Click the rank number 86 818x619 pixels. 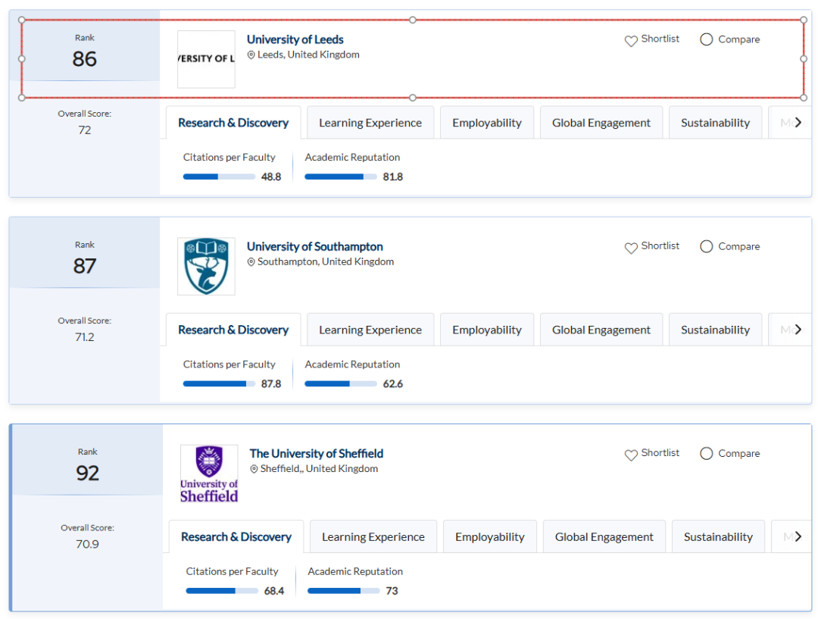85,59
